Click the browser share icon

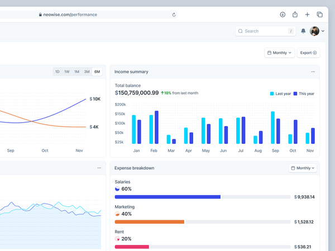[x=295, y=15]
